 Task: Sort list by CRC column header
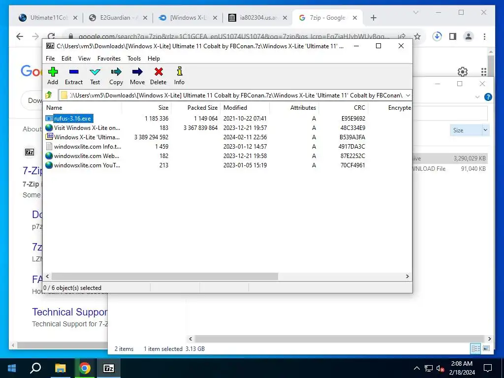(343, 108)
